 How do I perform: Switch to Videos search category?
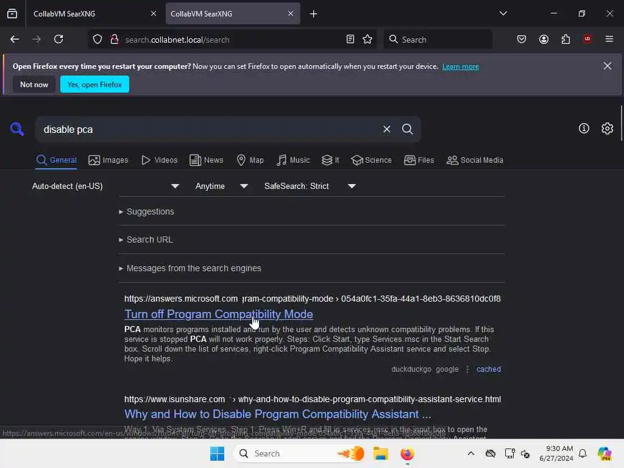[160, 160]
